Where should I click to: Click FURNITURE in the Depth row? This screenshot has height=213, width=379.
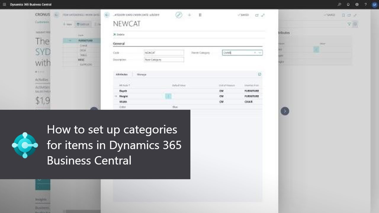tap(252, 91)
